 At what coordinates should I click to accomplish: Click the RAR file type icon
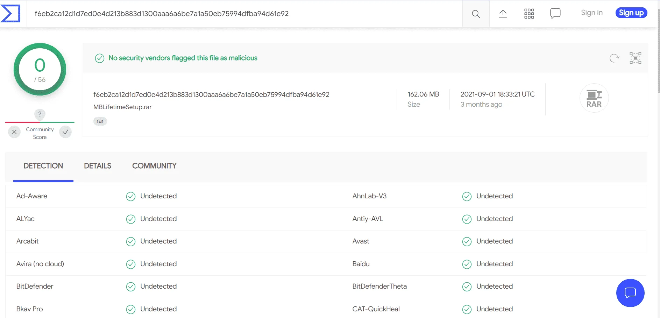point(594,98)
